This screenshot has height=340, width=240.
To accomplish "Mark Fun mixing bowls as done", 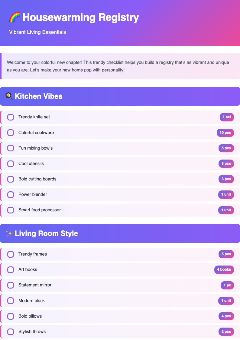I will (11, 148).
